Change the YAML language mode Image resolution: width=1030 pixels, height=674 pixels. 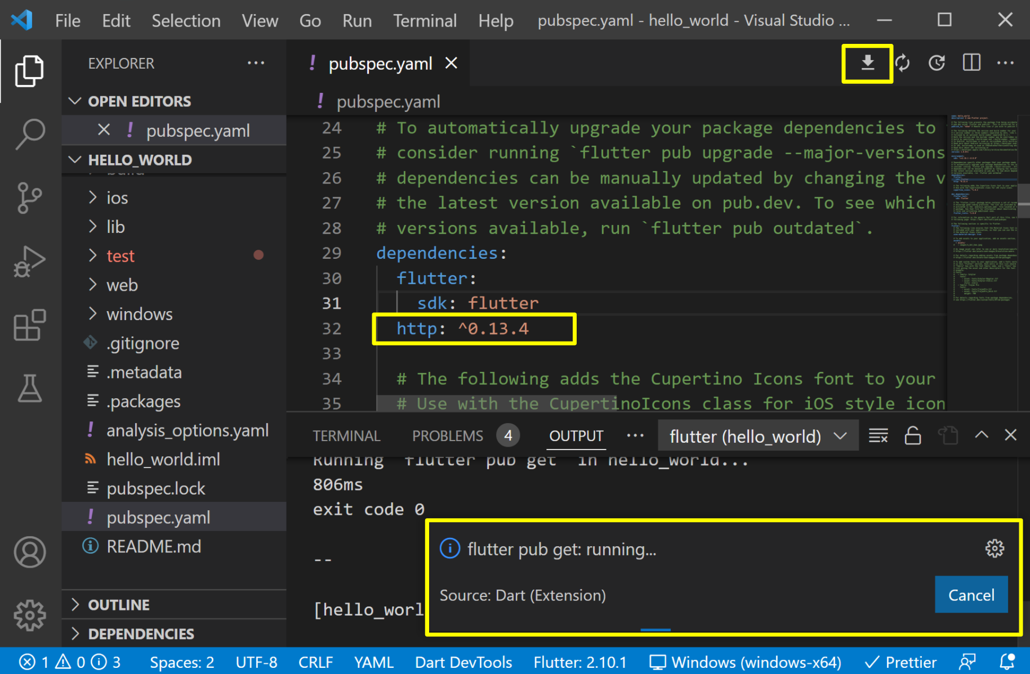click(x=373, y=662)
